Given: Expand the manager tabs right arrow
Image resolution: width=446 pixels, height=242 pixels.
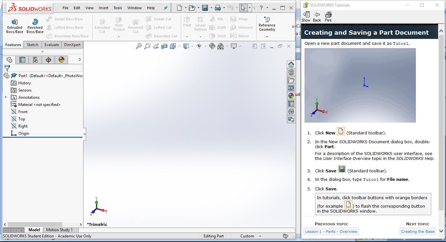Looking at the screenshot, I should [80, 60].
